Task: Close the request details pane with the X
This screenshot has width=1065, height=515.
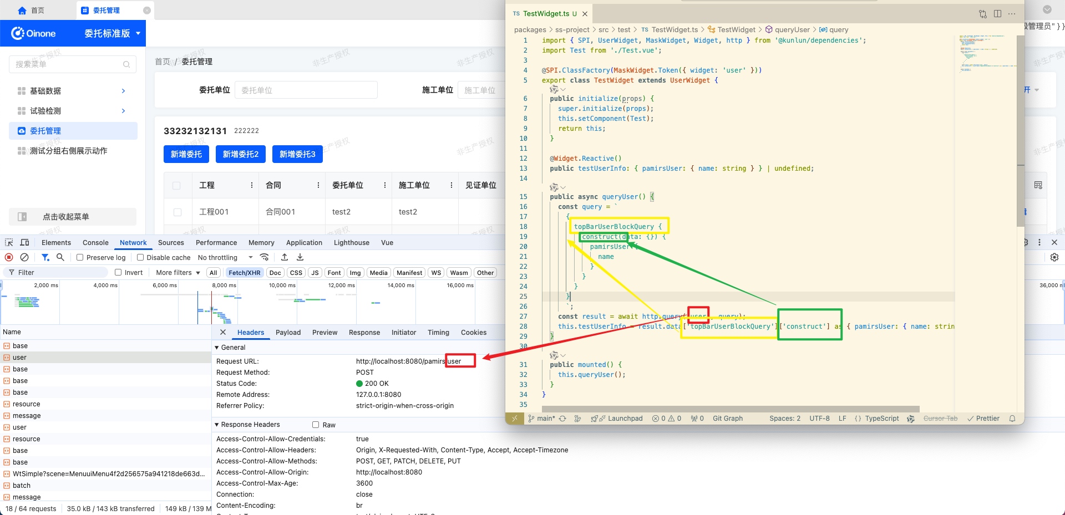Action: click(223, 332)
